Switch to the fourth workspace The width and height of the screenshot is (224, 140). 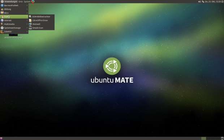coord(218,138)
